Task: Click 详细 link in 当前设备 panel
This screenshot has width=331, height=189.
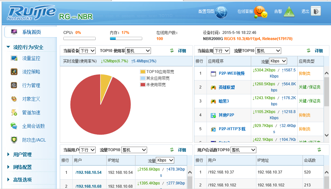Action: 182,51
